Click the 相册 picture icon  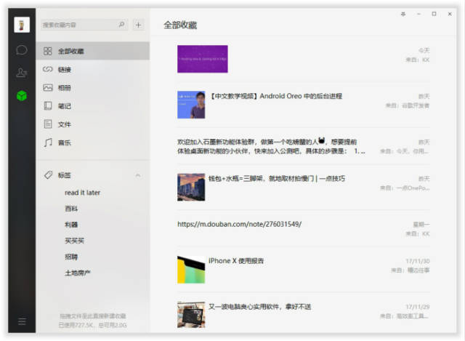point(47,87)
